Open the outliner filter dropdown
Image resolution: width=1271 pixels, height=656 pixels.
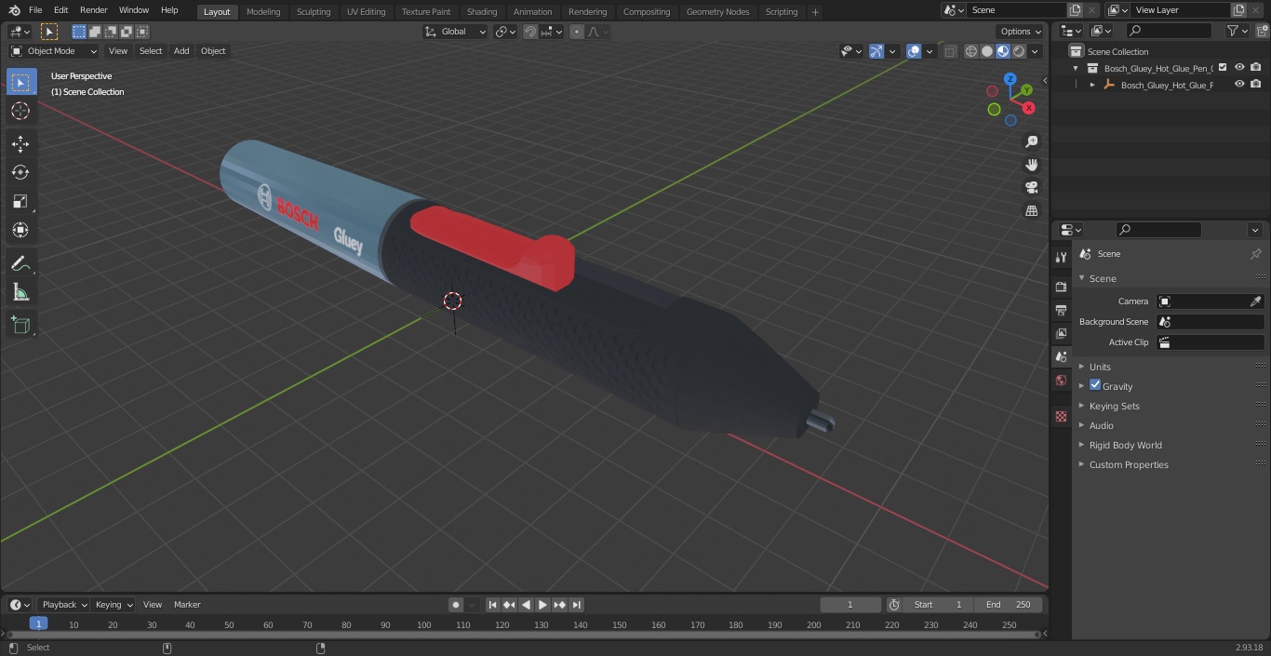pos(1237,31)
